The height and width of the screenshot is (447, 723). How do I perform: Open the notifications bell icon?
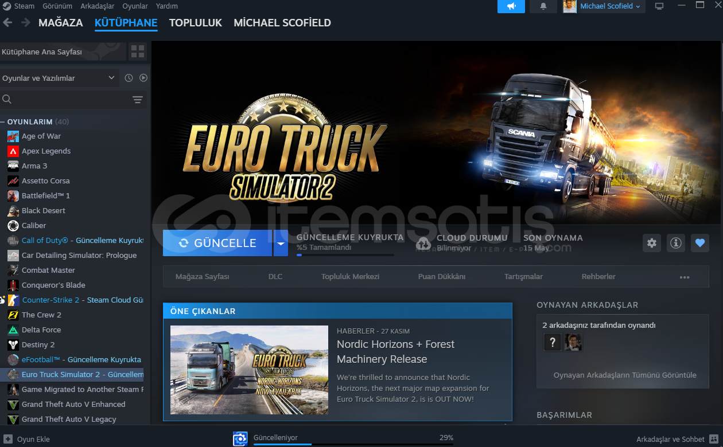[x=543, y=6]
